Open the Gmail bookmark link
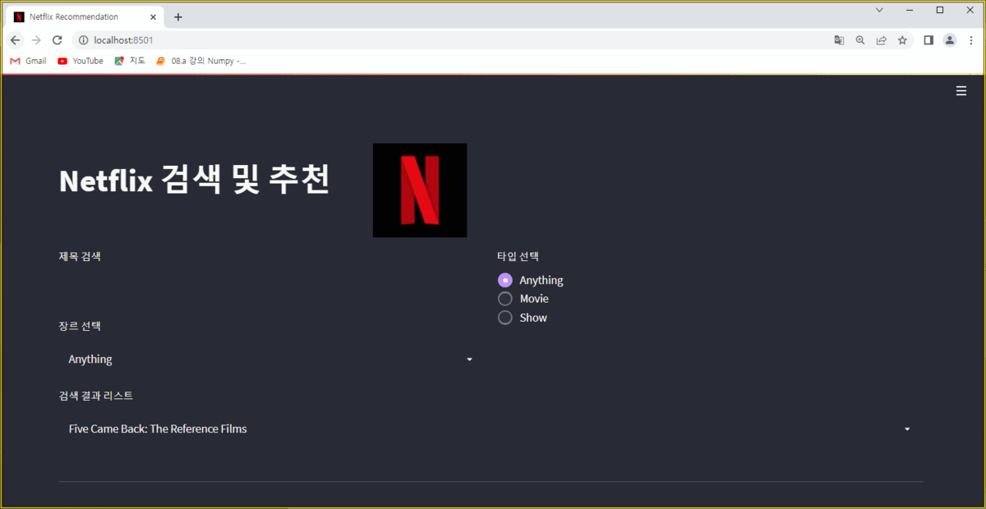Screen dimensions: 986x509 point(28,60)
